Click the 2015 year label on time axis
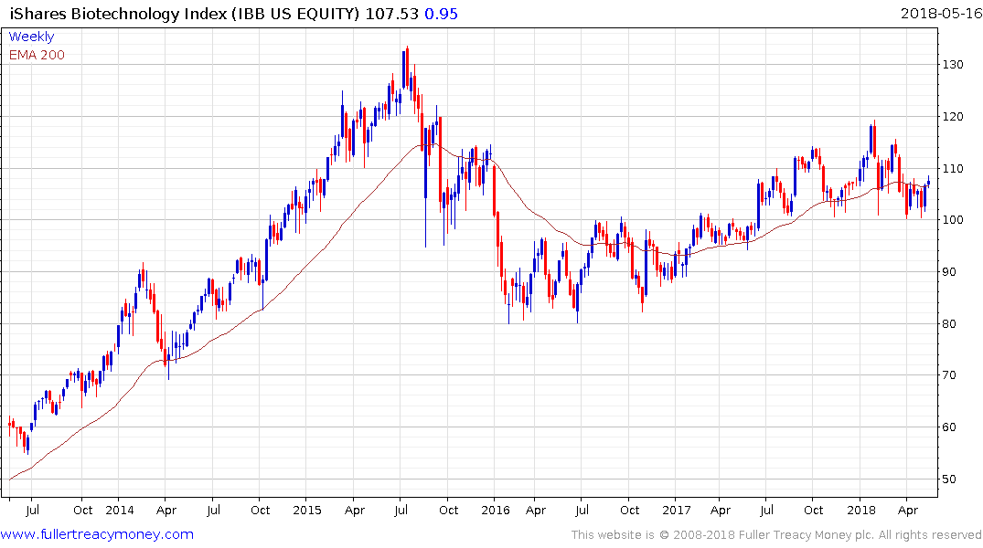Viewport: 983px width, 548px height. tap(307, 510)
